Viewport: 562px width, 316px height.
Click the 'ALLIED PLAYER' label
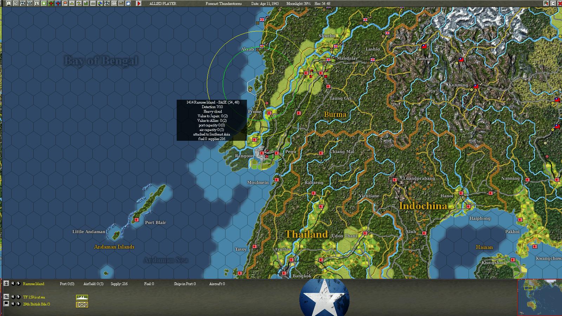click(x=163, y=4)
